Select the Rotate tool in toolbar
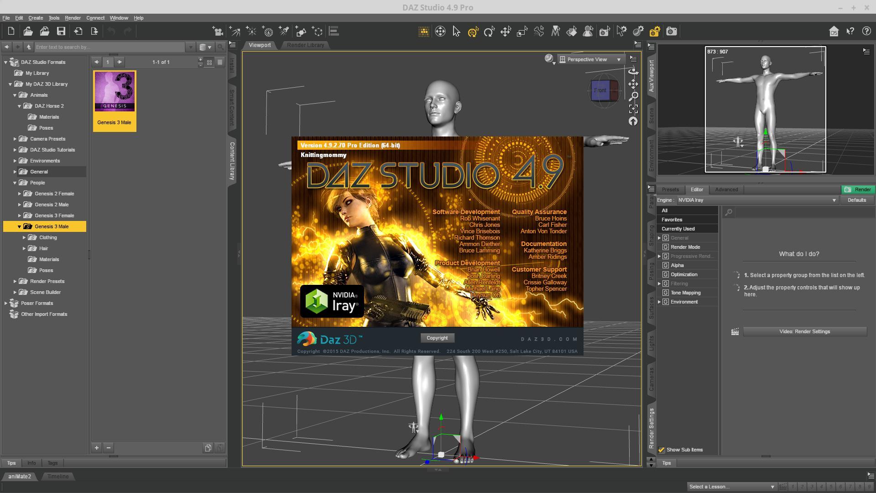 (x=489, y=31)
